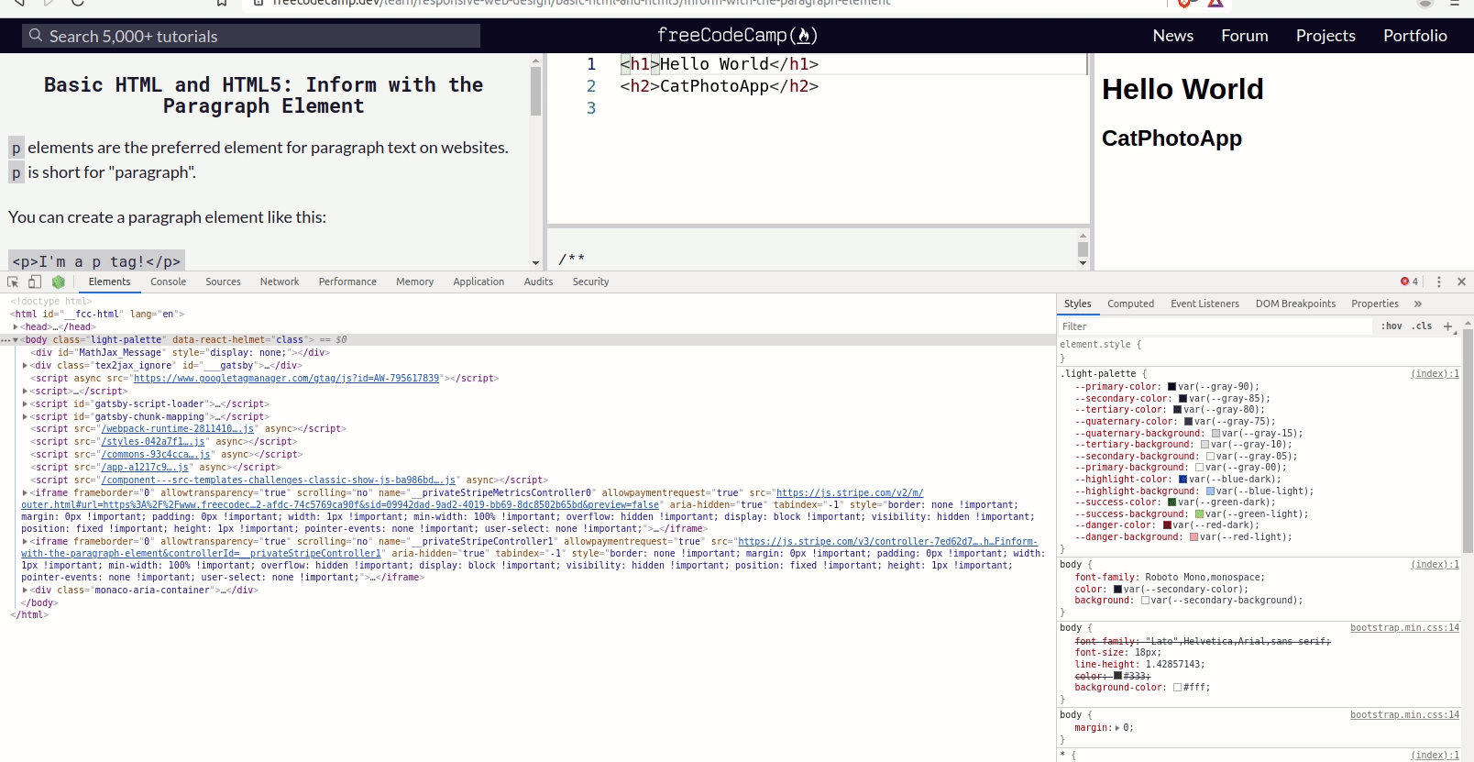This screenshot has height=762, width=1474.
Task: Click the --highlight-background light blue swatch
Action: [1210, 491]
